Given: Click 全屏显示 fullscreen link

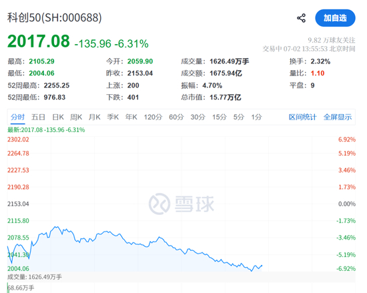Looking at the screenshot, I should coord(338,117).
